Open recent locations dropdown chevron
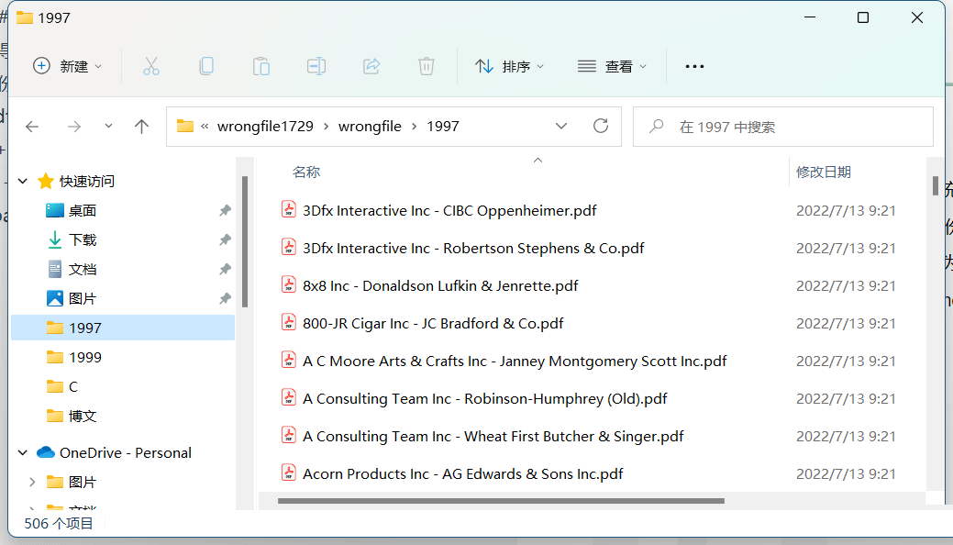This screenshot has width=953, height=545. click(x=108, y=126)
